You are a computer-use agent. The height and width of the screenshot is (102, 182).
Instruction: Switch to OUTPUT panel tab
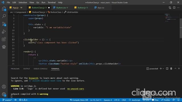coord(26,69)
